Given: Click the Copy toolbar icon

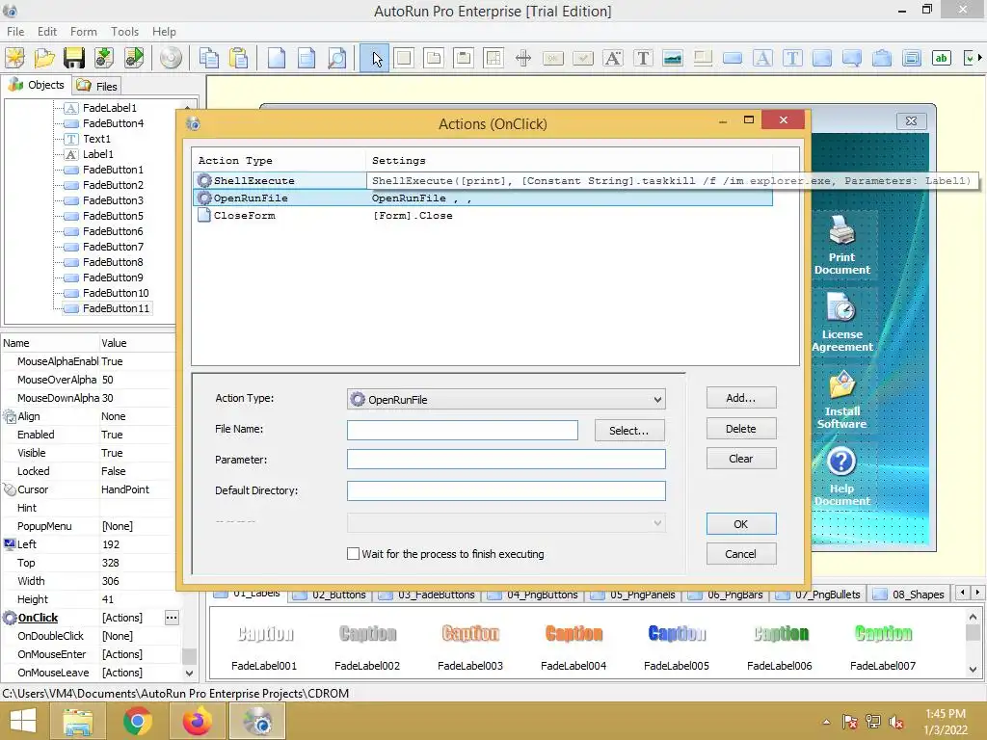Looking at the screenshot, I should pyautogui.click(x=209, y=58).
